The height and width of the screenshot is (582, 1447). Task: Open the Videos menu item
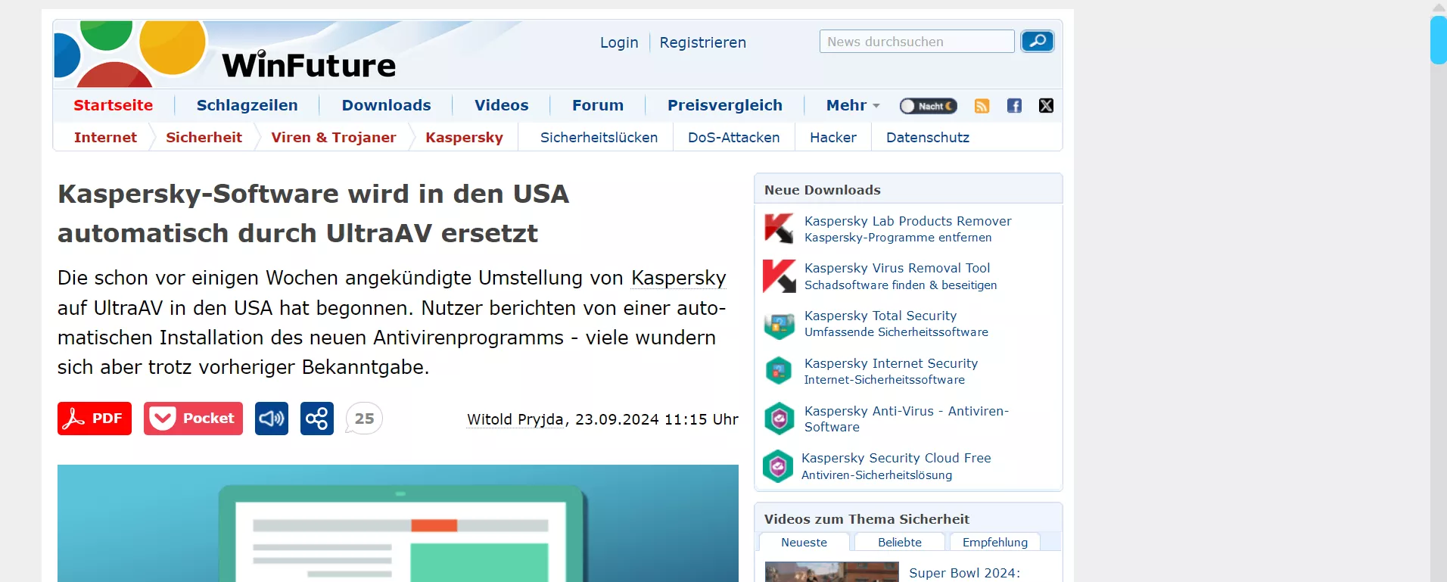tap(502, 105)
